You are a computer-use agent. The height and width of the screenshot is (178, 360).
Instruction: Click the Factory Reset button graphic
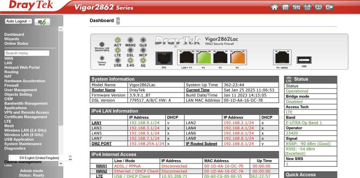tap(102, 58)
